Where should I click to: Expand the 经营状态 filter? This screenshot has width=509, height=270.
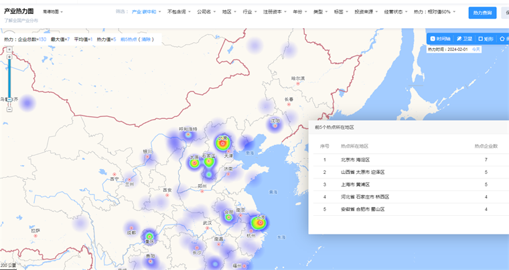click(396, 11)
